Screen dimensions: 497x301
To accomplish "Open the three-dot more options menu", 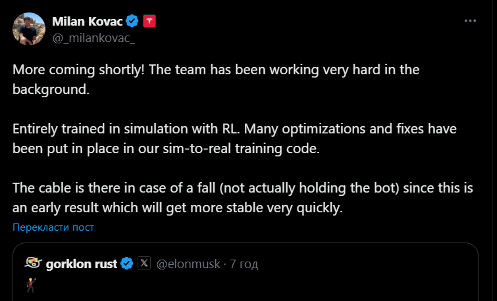I will pos(470,21).
